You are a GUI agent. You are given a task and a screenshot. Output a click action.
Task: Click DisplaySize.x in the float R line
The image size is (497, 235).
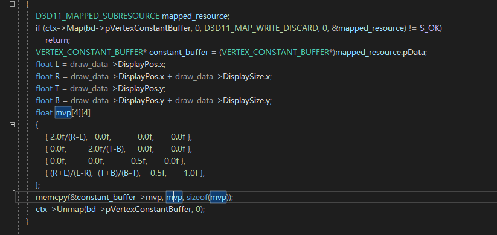click(246, 77)
